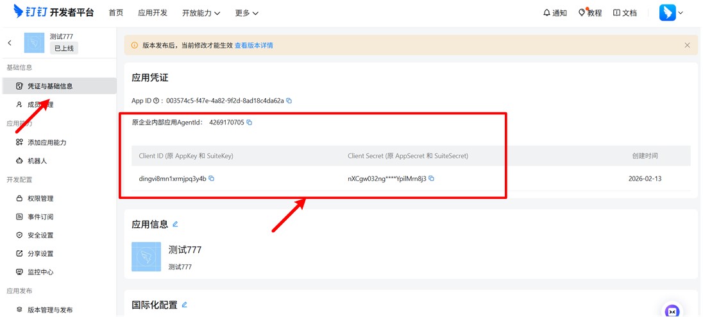Select 机器人 in the sidebar
This screenshot has height=317, width=703.
[37, 161]
